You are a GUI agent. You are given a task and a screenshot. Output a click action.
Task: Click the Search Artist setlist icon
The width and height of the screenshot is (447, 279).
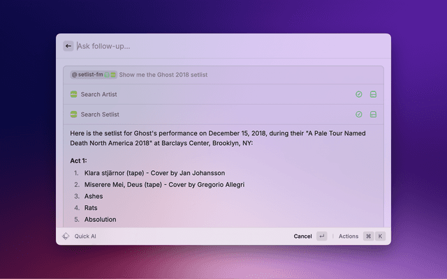[x=73, y=94]
